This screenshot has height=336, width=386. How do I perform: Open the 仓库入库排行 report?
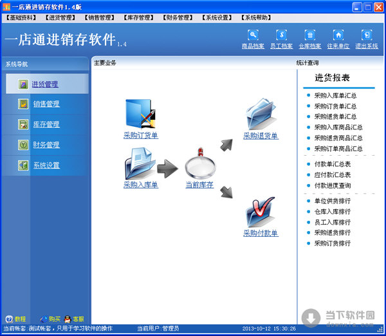333,212
